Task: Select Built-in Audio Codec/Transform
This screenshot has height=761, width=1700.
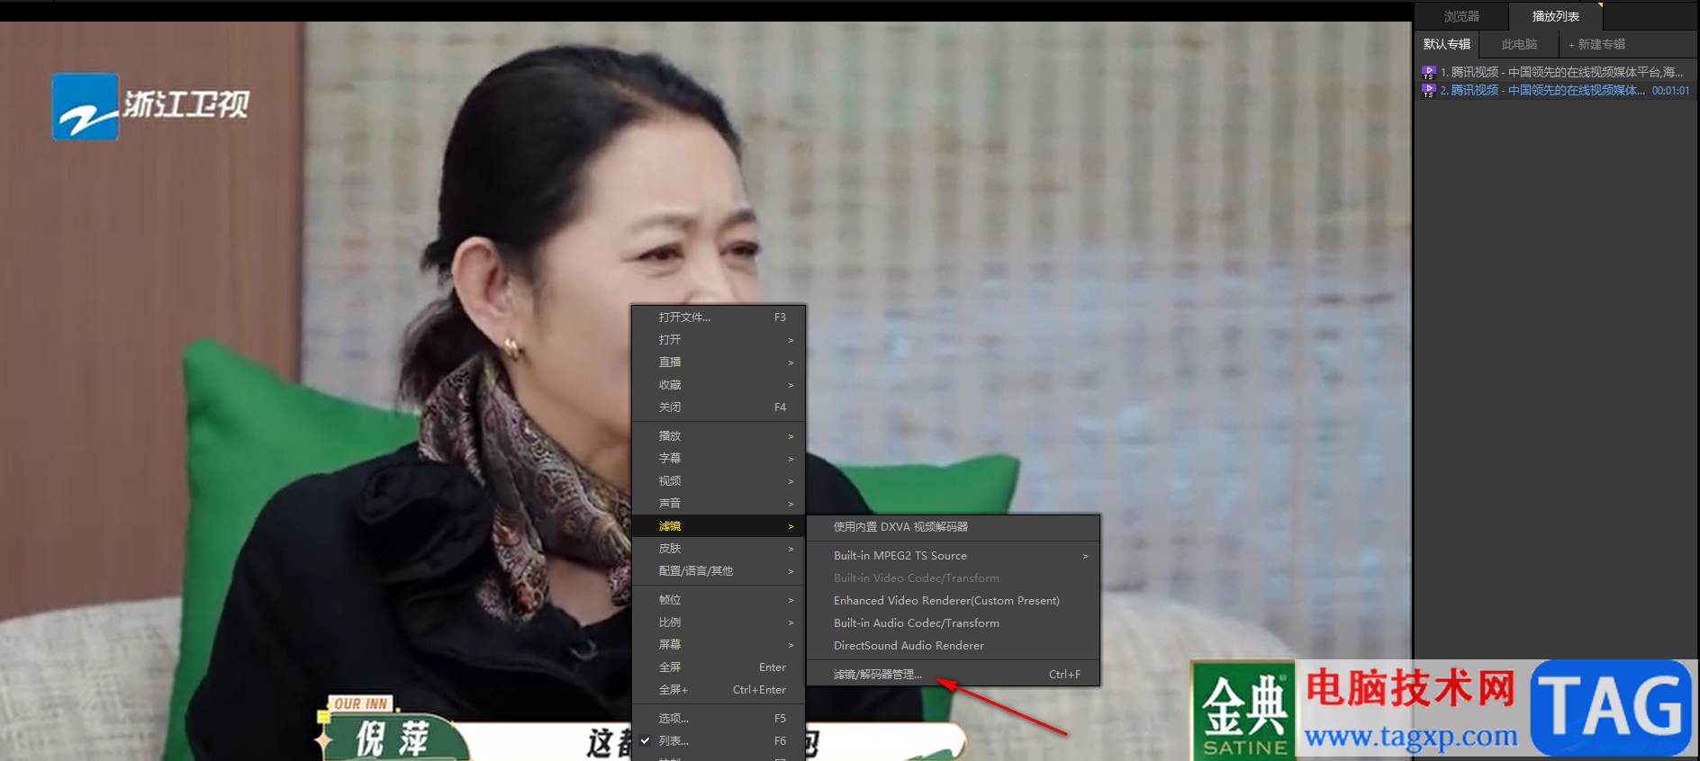Action: click(x=953, y=623)
